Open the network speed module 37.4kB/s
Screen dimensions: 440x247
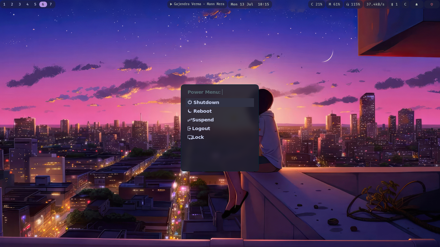point(375,4)
